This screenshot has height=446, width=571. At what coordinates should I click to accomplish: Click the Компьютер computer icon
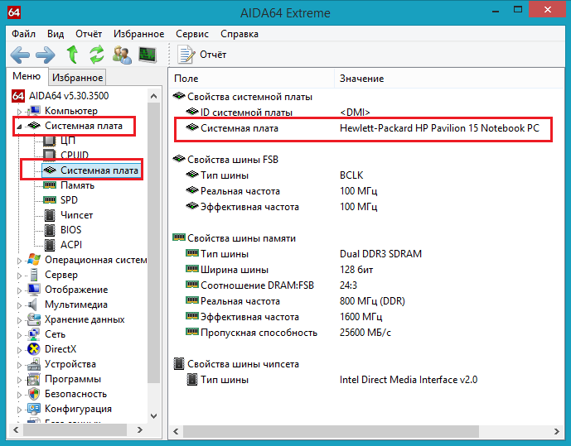[34, 111]
